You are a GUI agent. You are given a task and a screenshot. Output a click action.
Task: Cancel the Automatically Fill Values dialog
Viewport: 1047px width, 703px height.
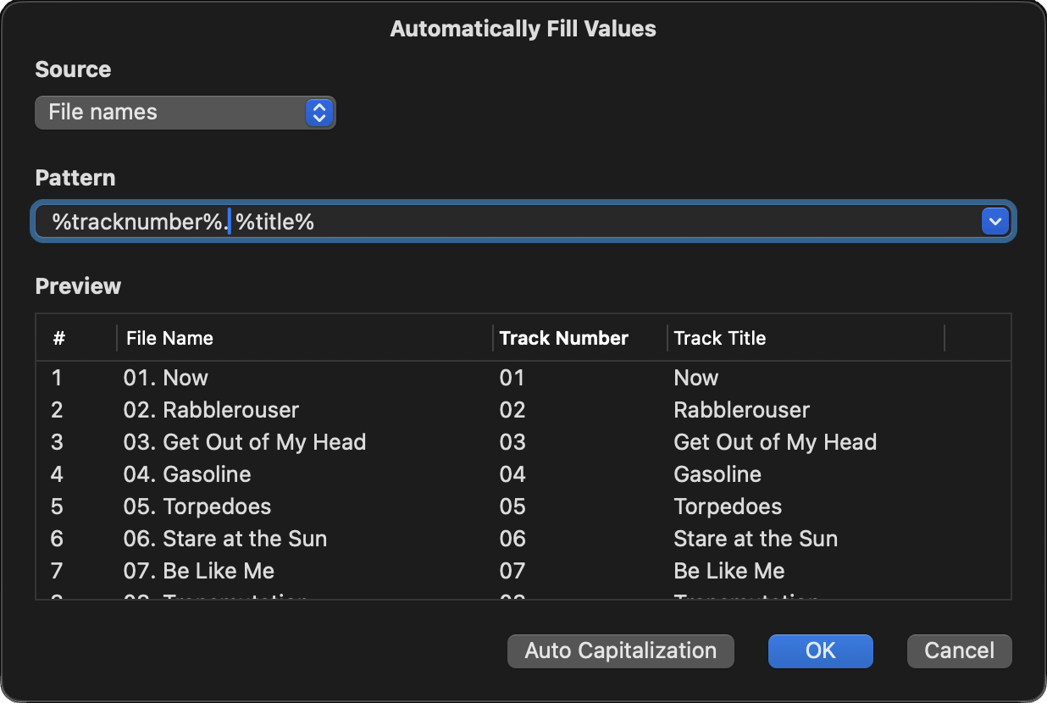(x=959, y=650)
